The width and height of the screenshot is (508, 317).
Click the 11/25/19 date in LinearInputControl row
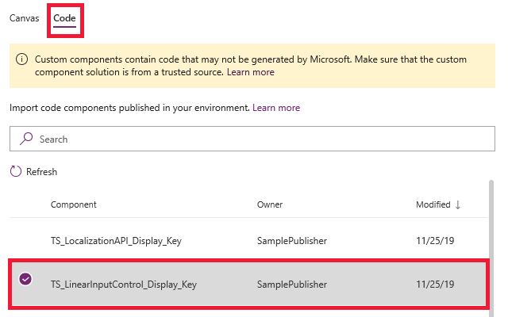[x=435, y=285]
